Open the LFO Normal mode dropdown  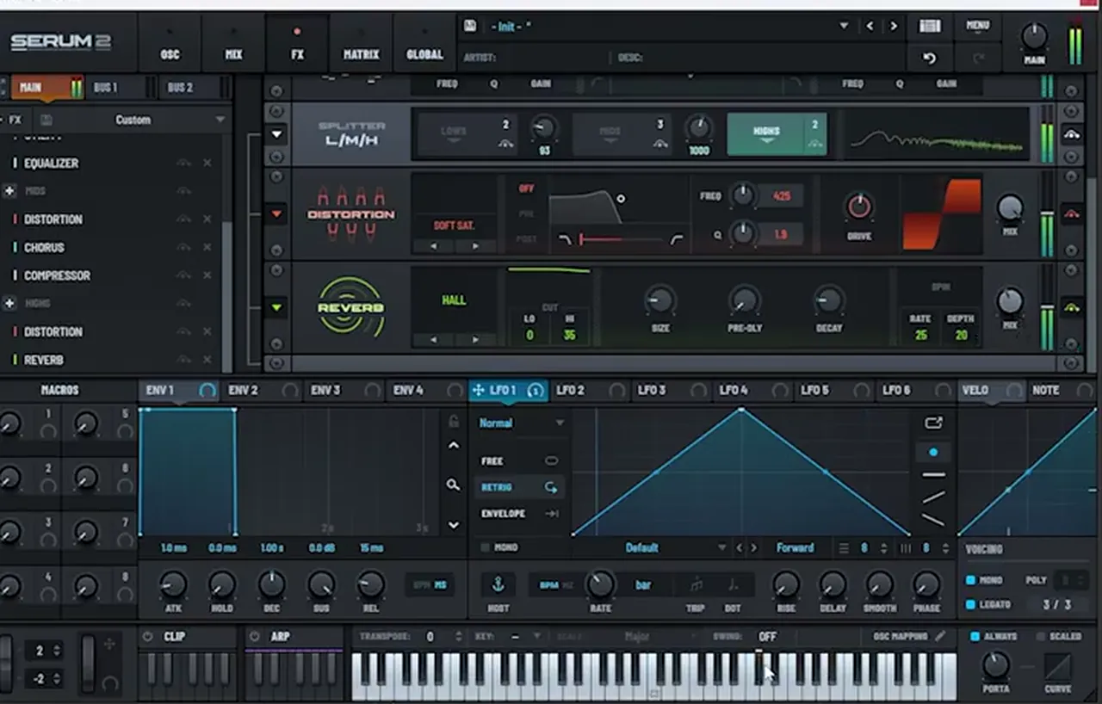pyautogui.click(x=522, y=423)
